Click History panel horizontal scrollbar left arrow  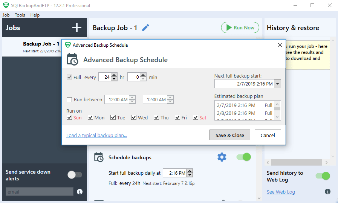268,162
